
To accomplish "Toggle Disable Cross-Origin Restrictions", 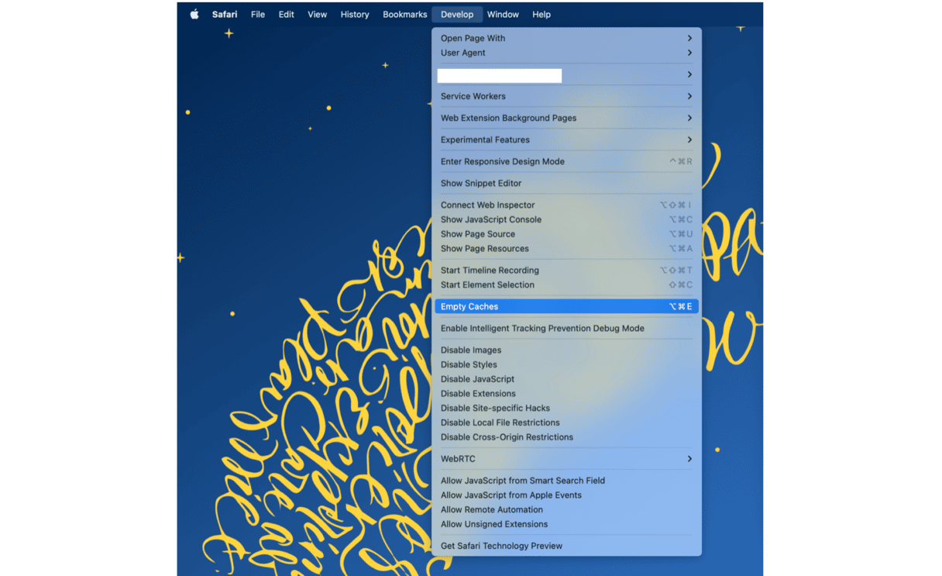I will click(x=566, y=437).
